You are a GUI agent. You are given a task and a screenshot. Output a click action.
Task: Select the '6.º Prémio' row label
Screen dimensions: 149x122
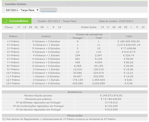click(x=13, y=59)
